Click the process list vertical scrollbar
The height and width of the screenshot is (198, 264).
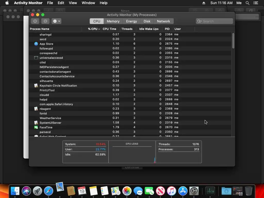click(x=233, y=41)
